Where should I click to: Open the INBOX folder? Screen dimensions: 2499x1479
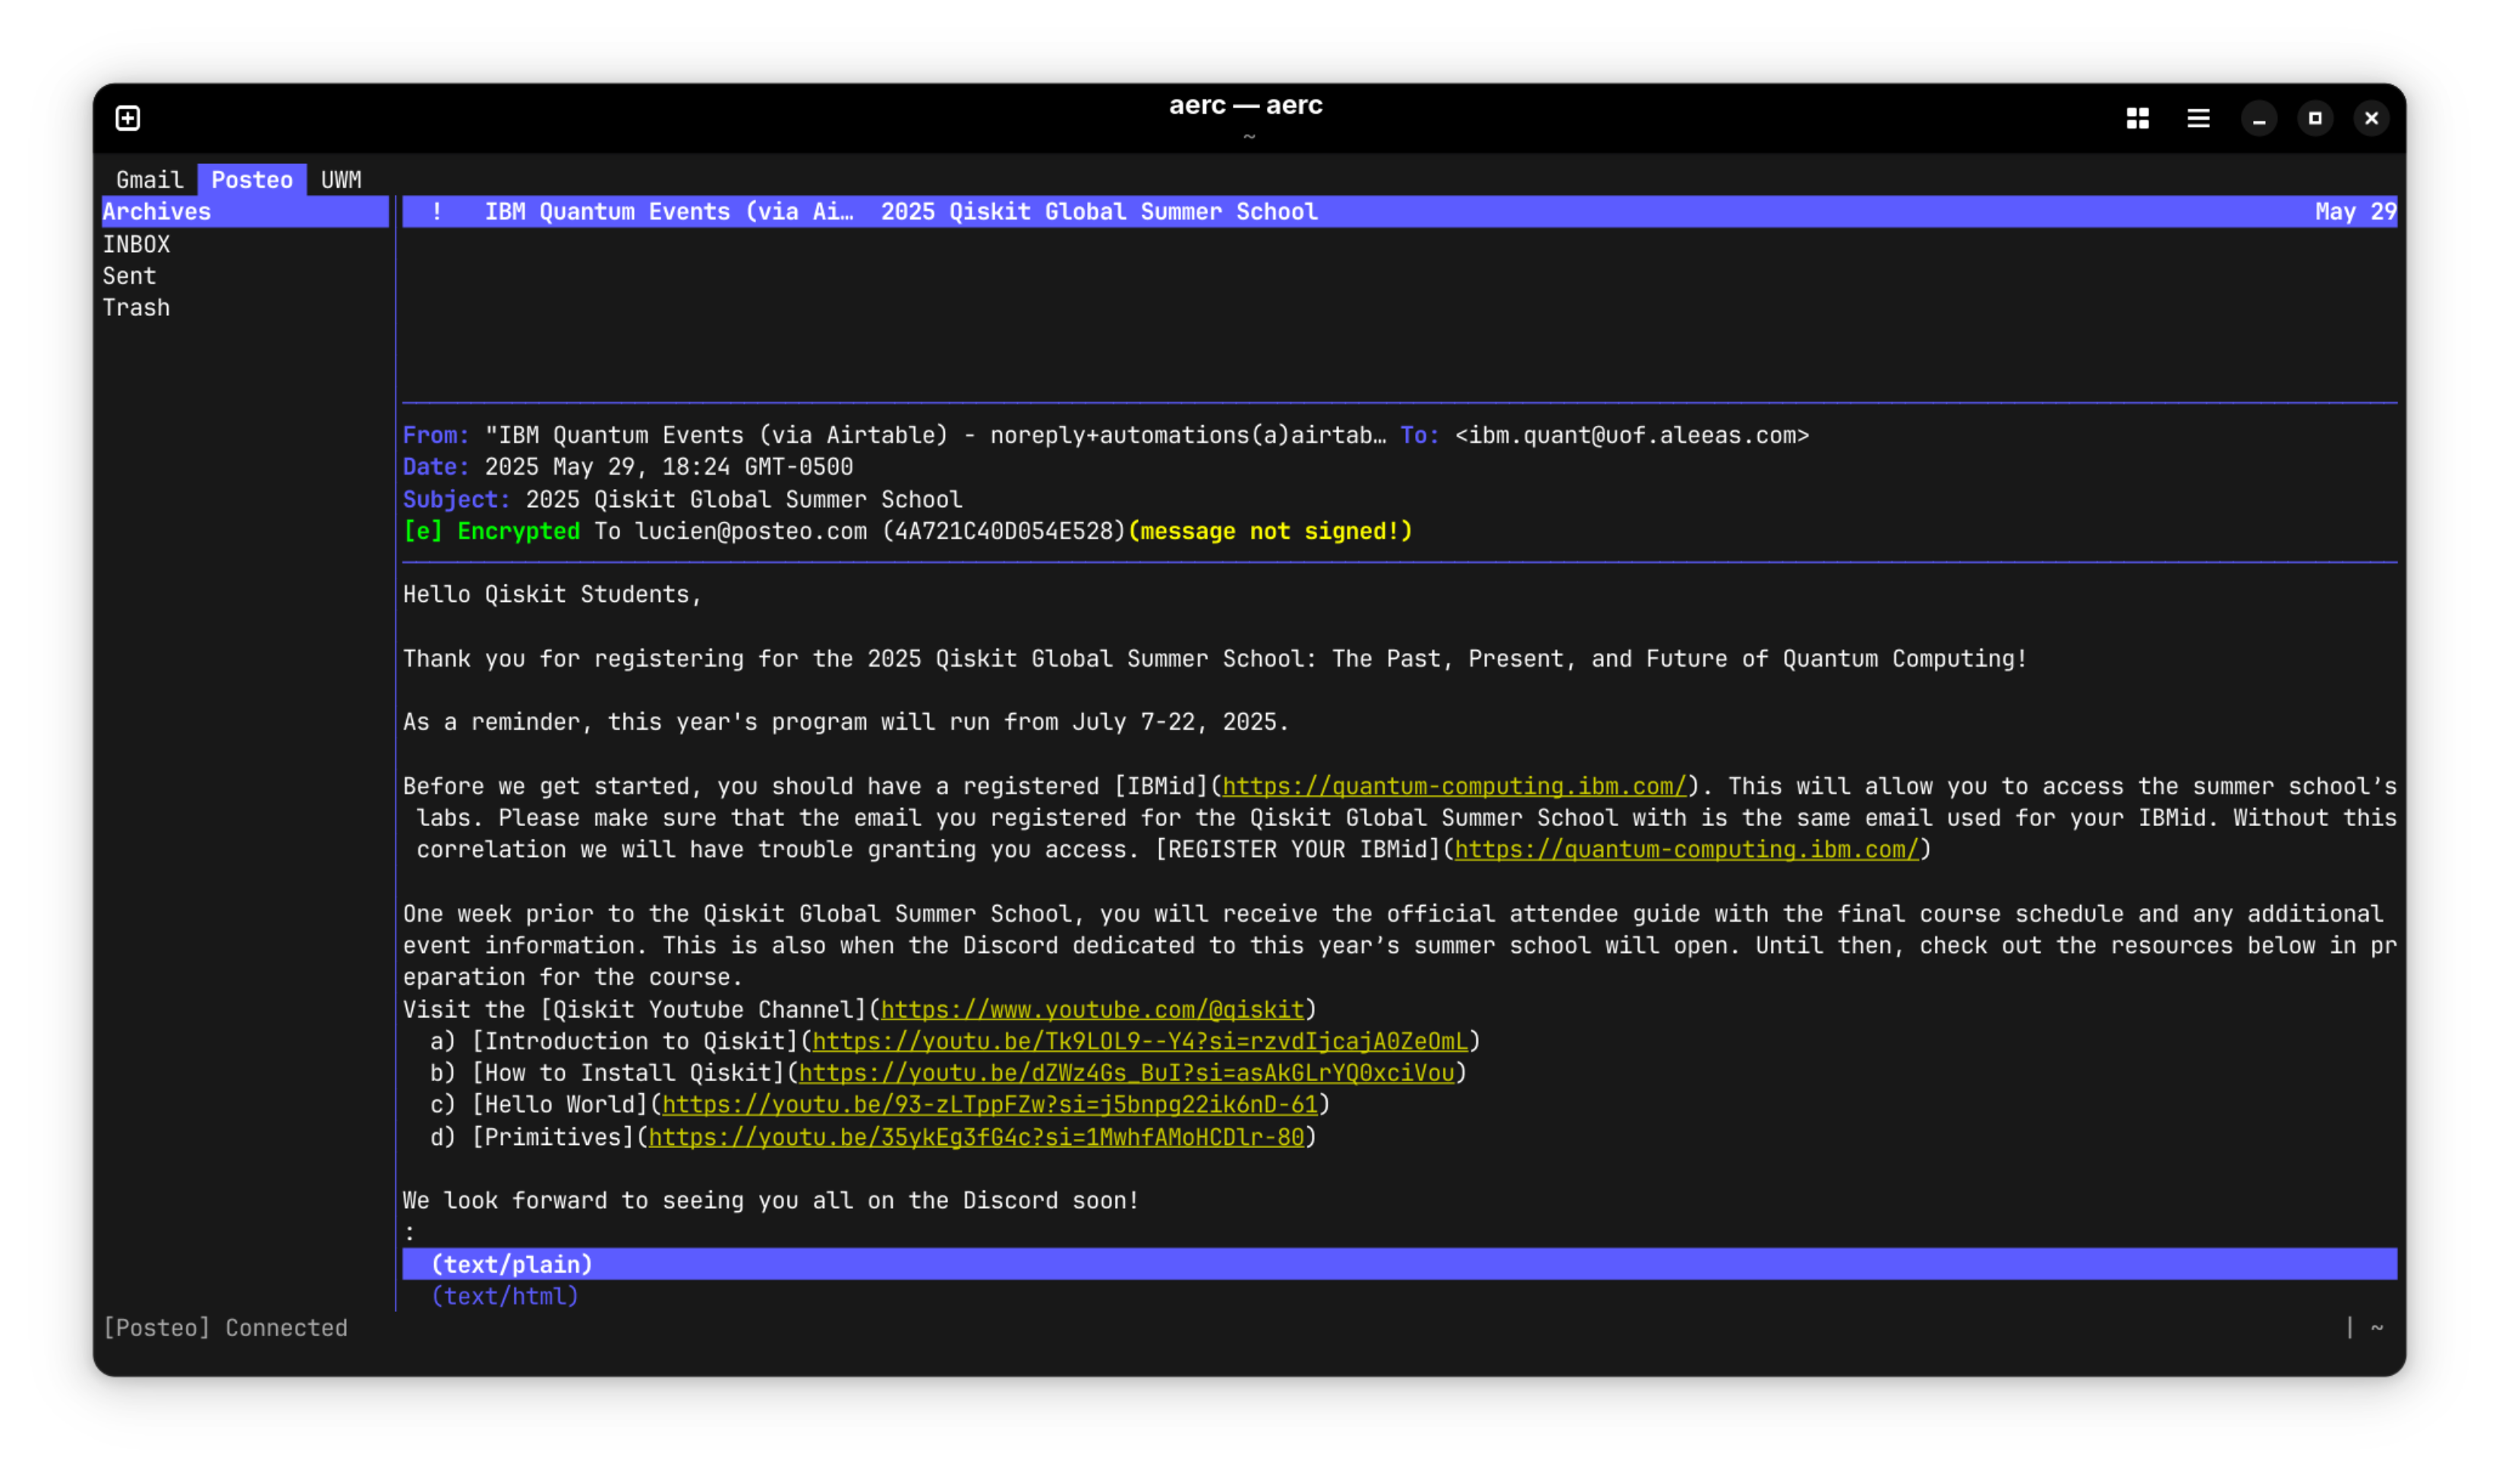(137, 244)
